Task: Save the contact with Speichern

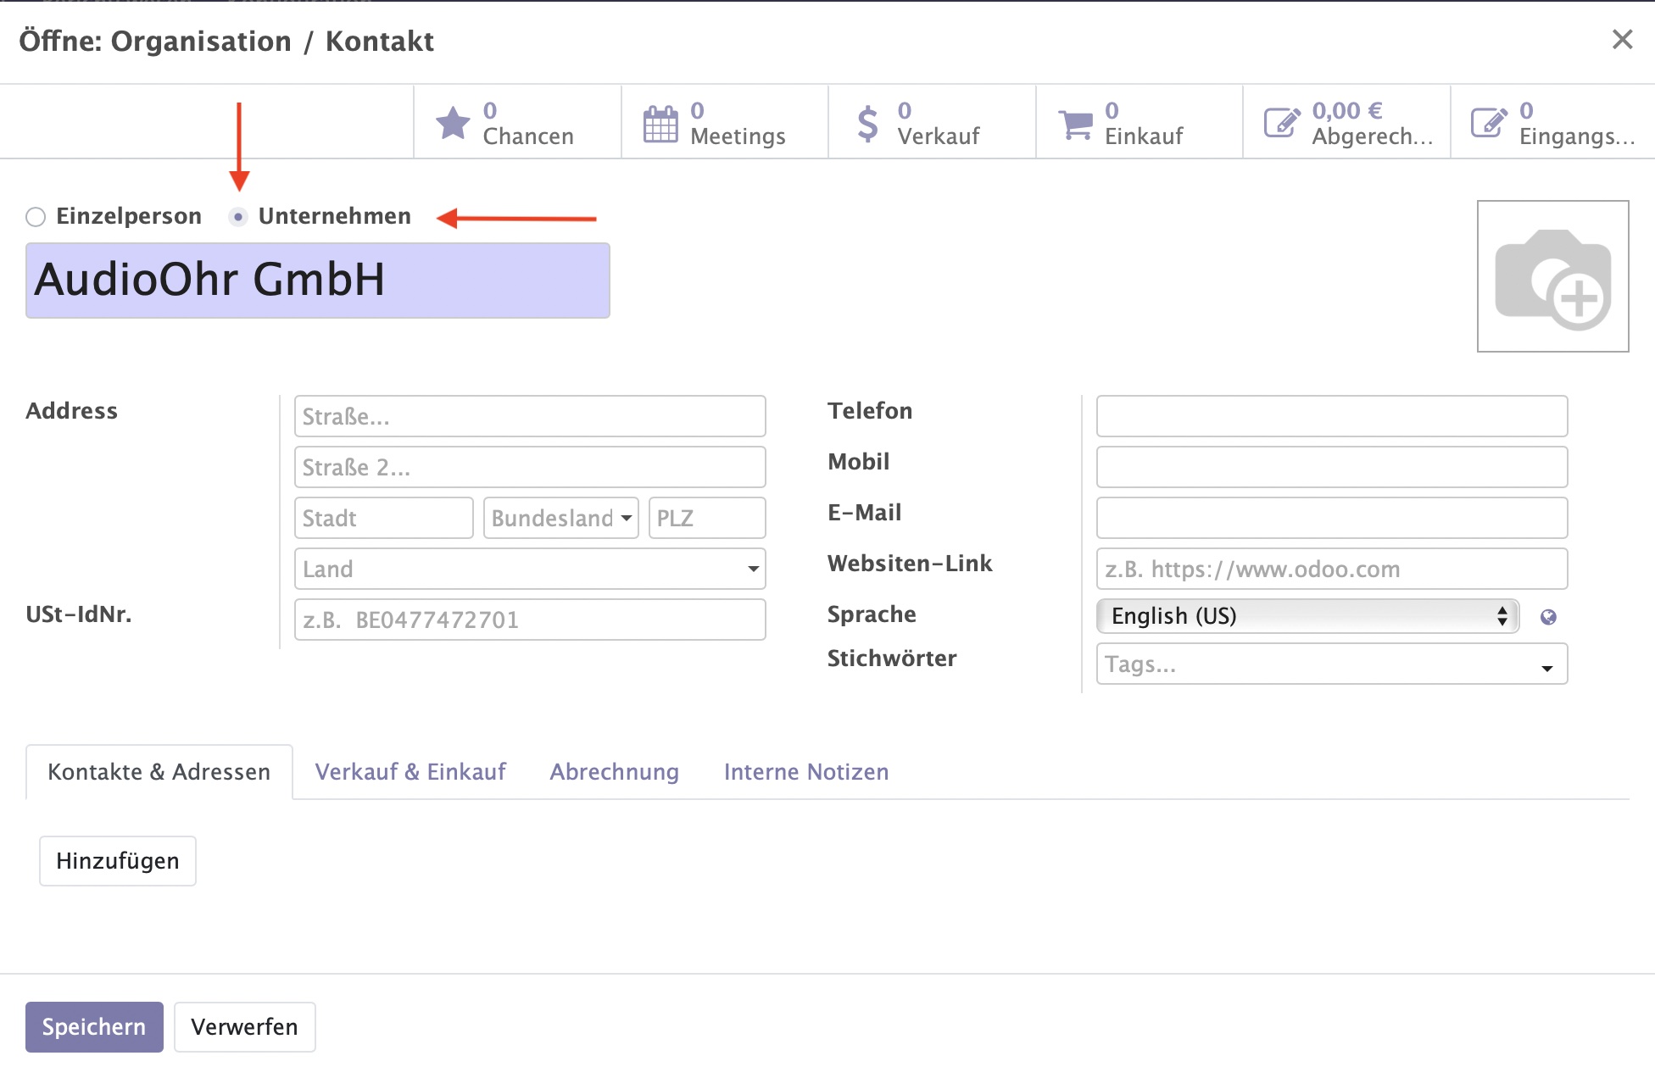Action: (x=94, y=1027)
